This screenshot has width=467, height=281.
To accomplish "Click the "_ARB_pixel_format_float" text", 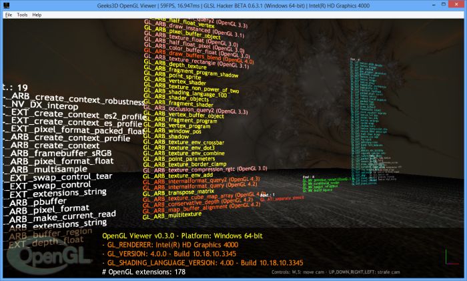I will pyautogui.click(x=58, y=162).
